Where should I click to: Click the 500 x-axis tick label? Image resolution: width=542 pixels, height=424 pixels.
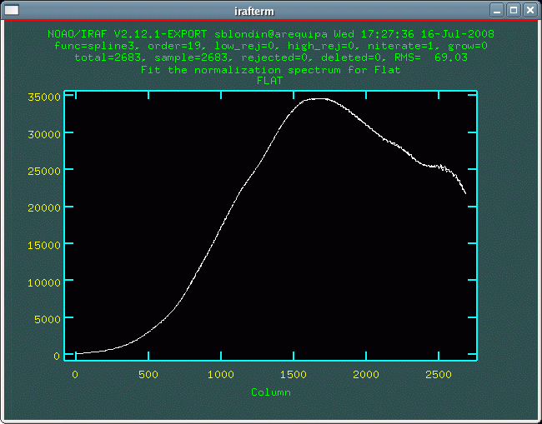148,375
